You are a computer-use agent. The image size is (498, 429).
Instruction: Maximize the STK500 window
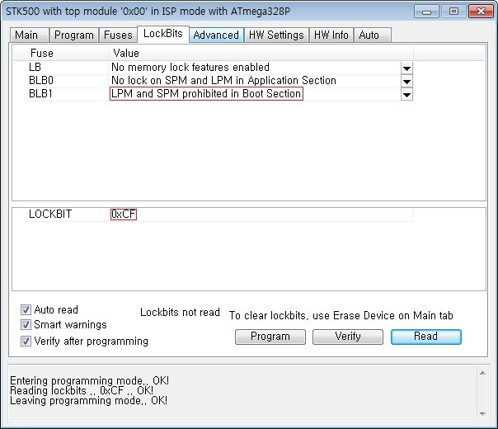tap(453, 12)
